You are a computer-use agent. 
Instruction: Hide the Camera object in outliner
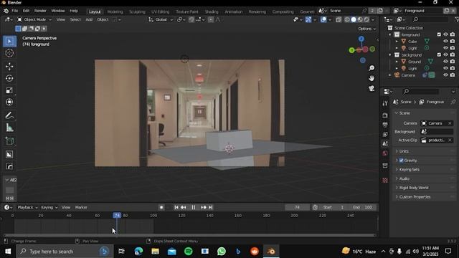pos(445,75)
